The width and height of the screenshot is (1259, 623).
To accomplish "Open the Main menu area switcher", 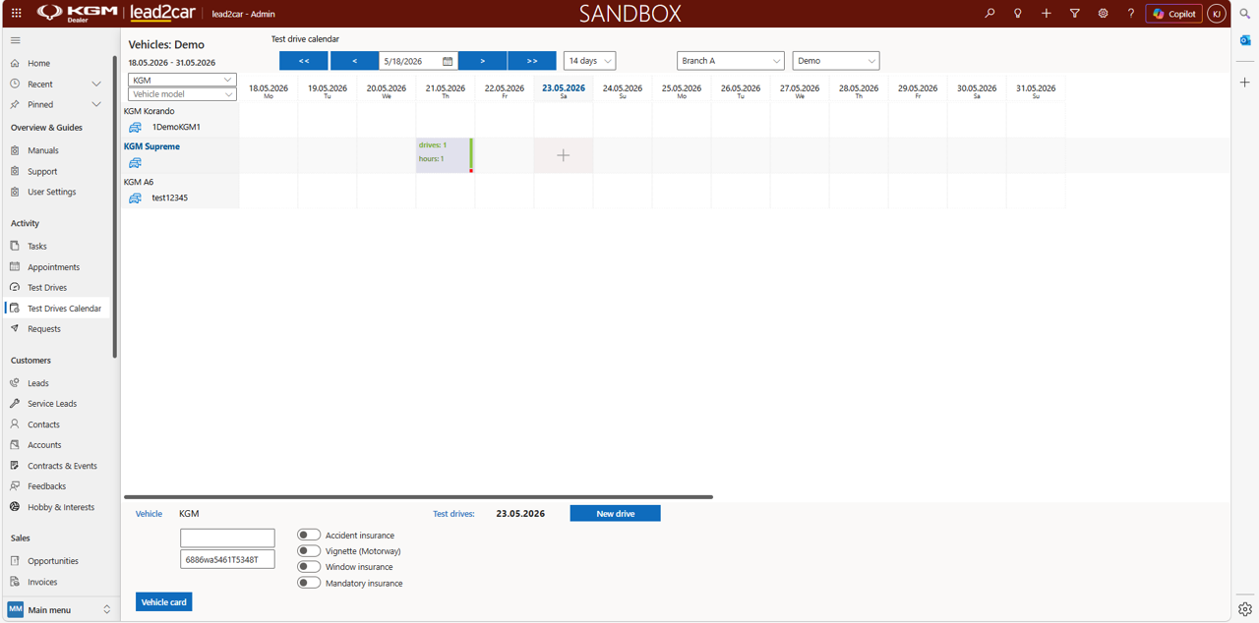I will tap(59, 609).
